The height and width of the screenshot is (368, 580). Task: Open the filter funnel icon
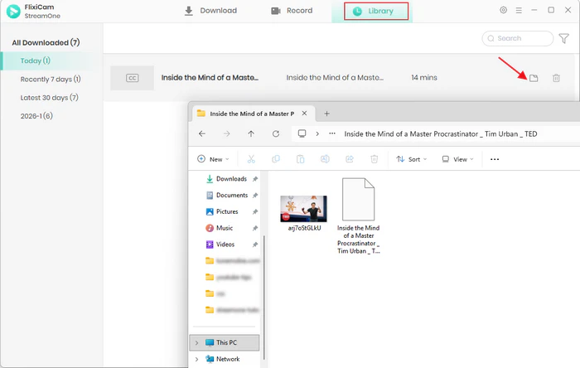(x=563, y=38)
